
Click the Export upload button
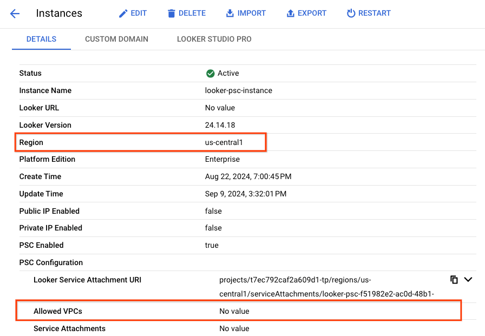point(306,13)
